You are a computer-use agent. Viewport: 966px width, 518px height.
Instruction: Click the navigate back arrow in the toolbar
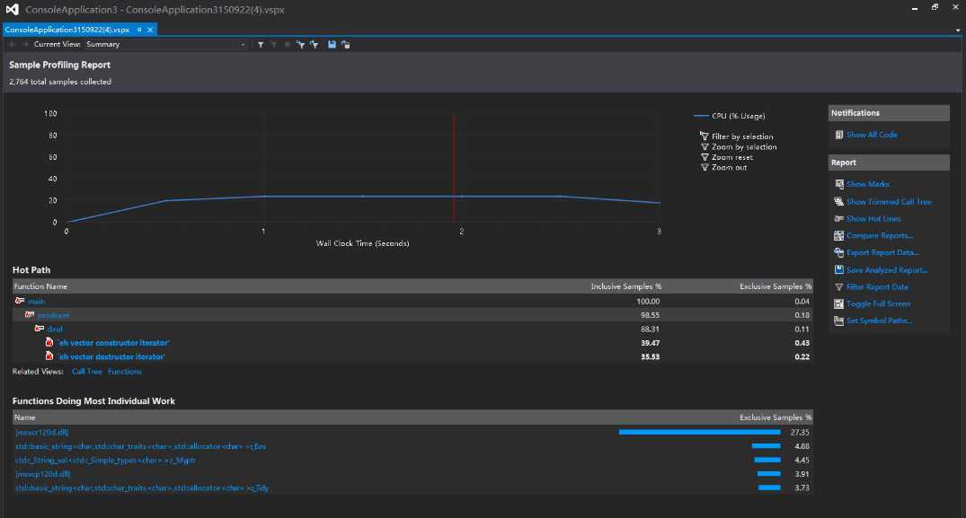(12, 44)
